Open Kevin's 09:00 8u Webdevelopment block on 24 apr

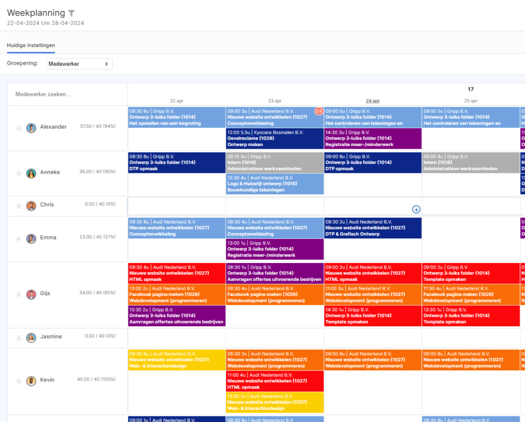pos(373,360)
